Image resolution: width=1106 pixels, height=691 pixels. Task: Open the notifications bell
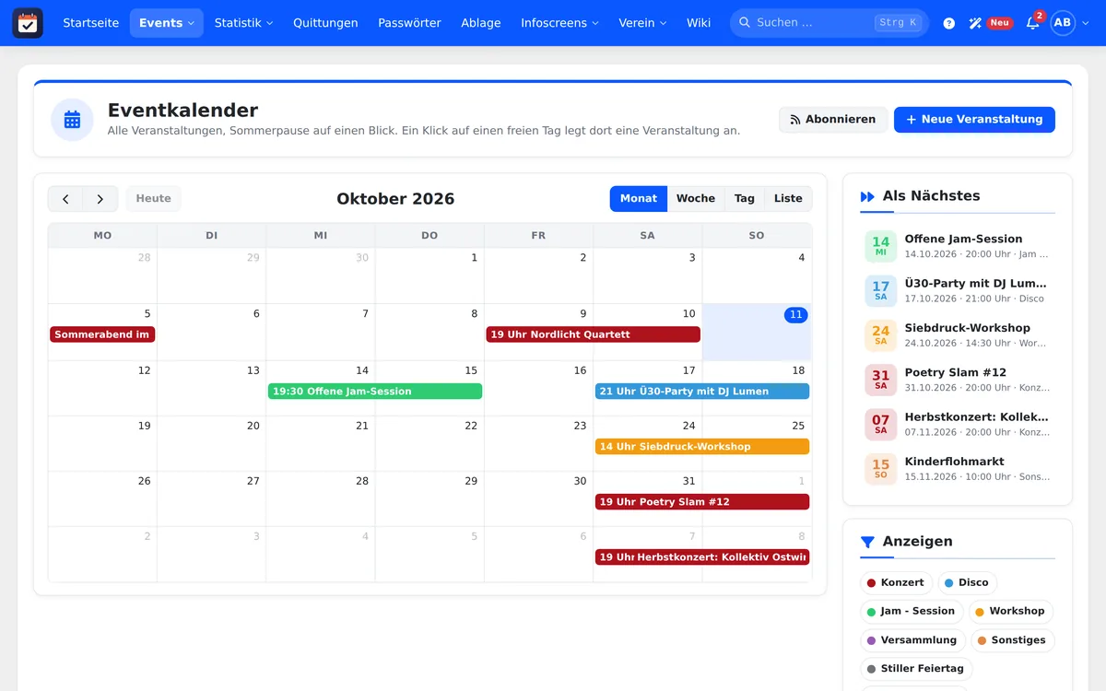[1032, 23]
